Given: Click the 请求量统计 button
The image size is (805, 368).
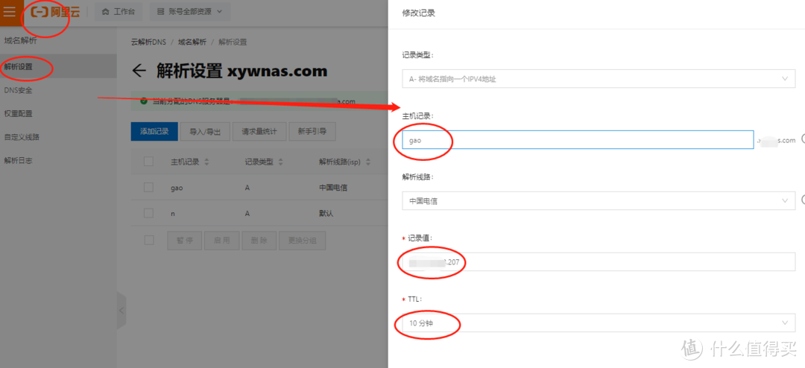Looking at the screenshot, I should tap(259, 131).
